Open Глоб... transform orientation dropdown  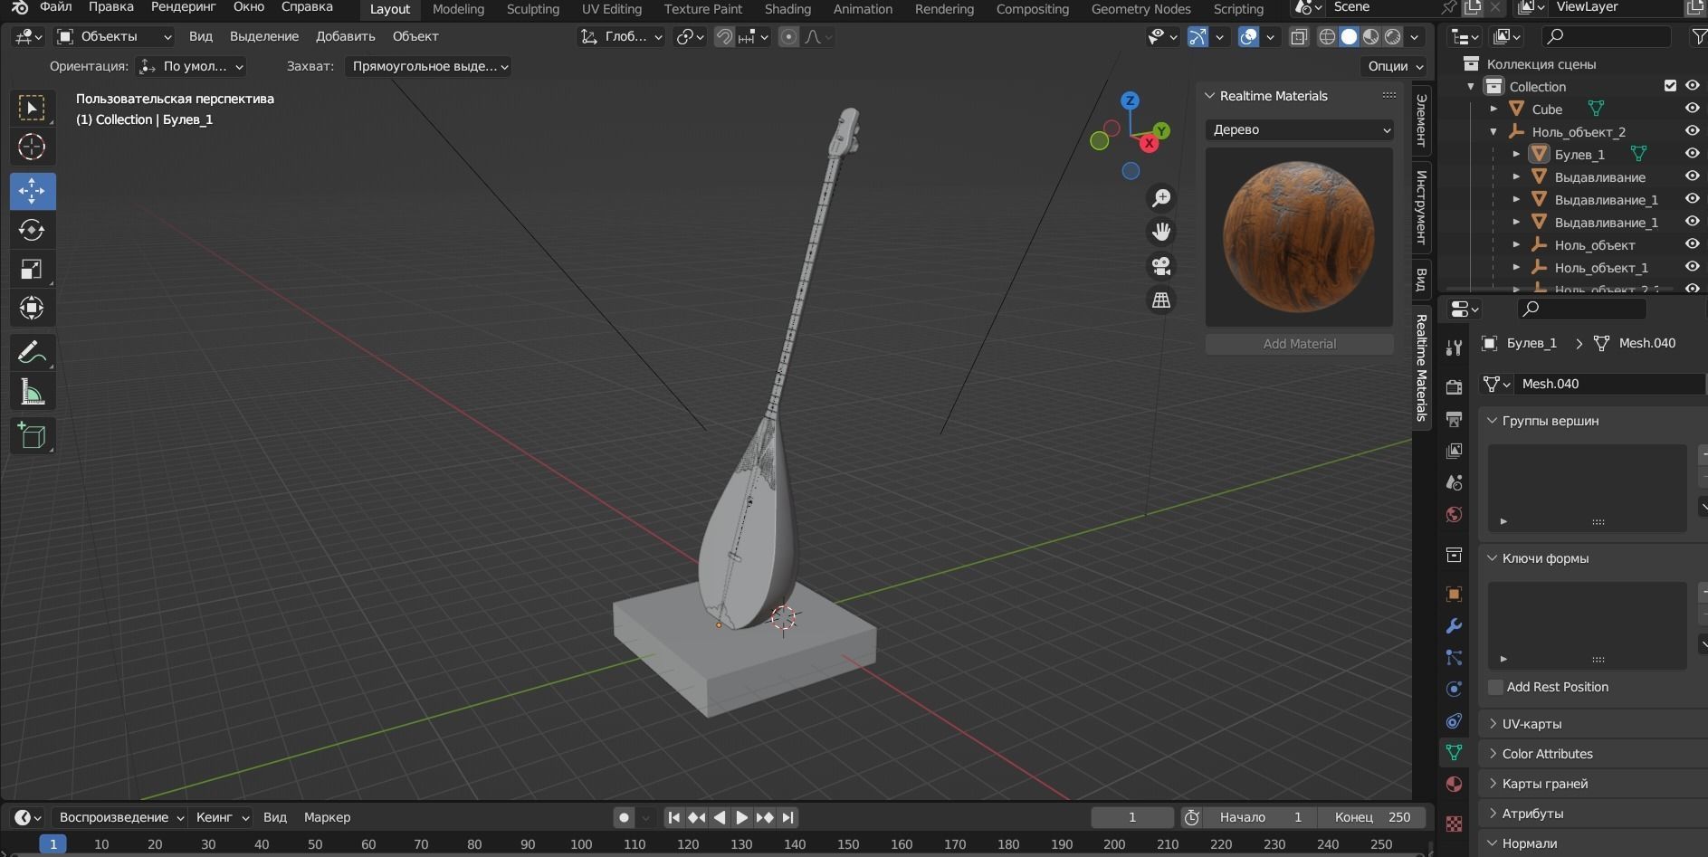click(622, 36)
